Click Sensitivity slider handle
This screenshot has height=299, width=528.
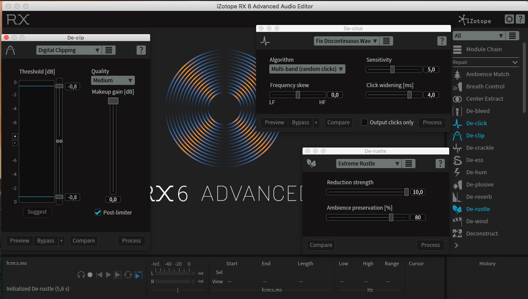[x=393, y=69]
